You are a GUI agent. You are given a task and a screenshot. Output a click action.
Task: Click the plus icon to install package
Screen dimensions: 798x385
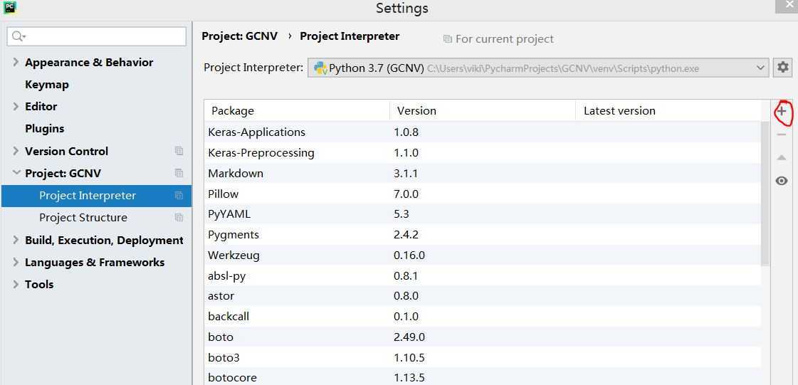(782, 111)
